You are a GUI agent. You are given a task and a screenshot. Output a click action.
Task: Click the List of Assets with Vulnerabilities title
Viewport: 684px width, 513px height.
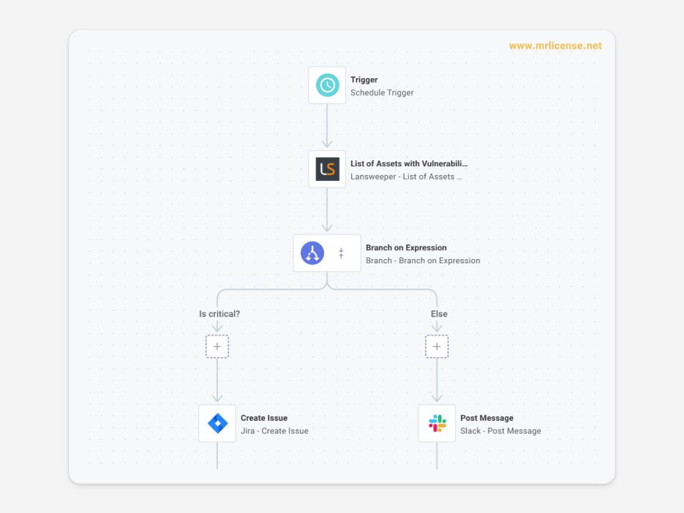pyautogui.click(x=409, y=164)
